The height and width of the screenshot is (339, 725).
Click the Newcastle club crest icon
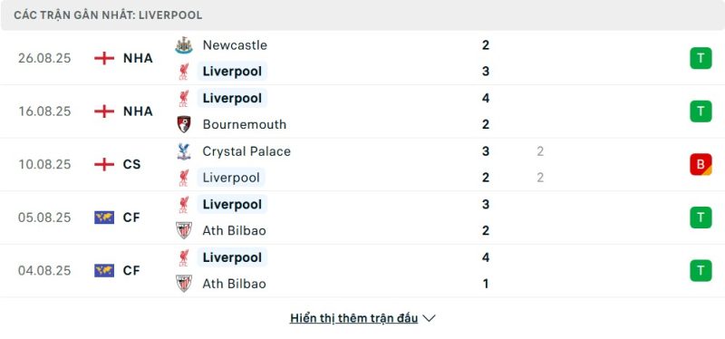(x=184, y=45)
